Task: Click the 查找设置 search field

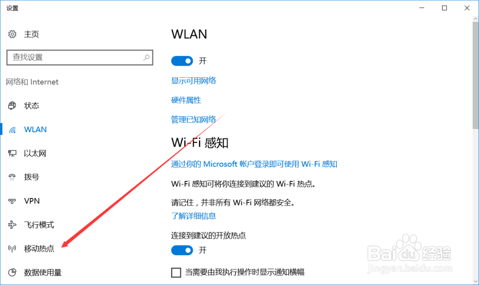Action: click(x=80, y=57)
